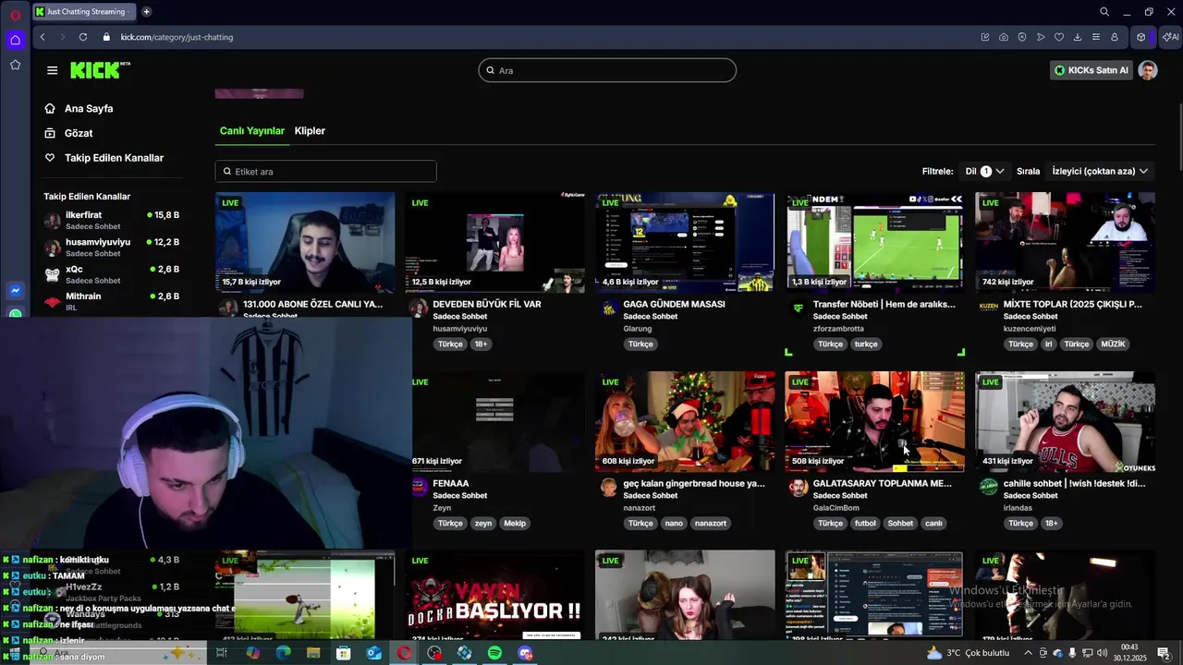
Task: Open the Windows notification center icon
Action: [1164, 653]
